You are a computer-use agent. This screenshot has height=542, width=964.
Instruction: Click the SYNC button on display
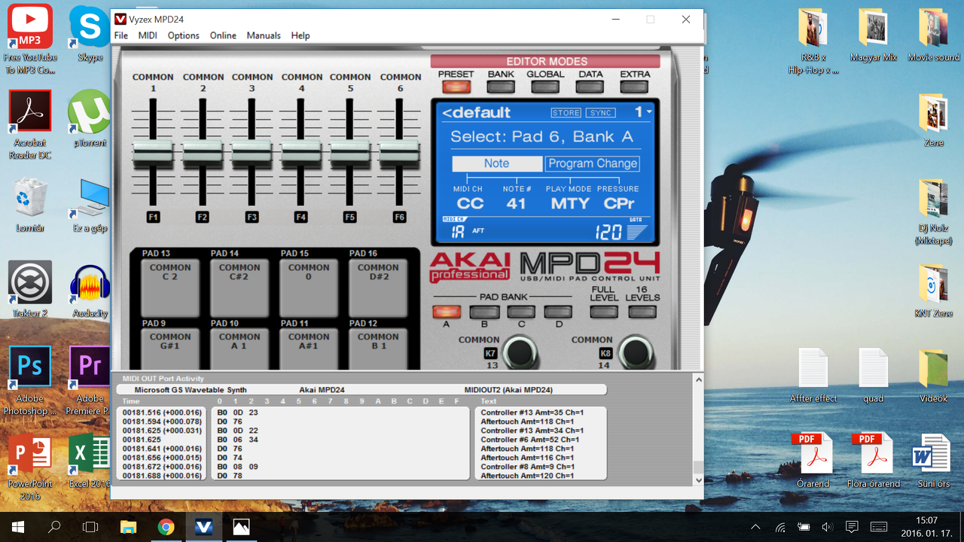click(601, 113)
